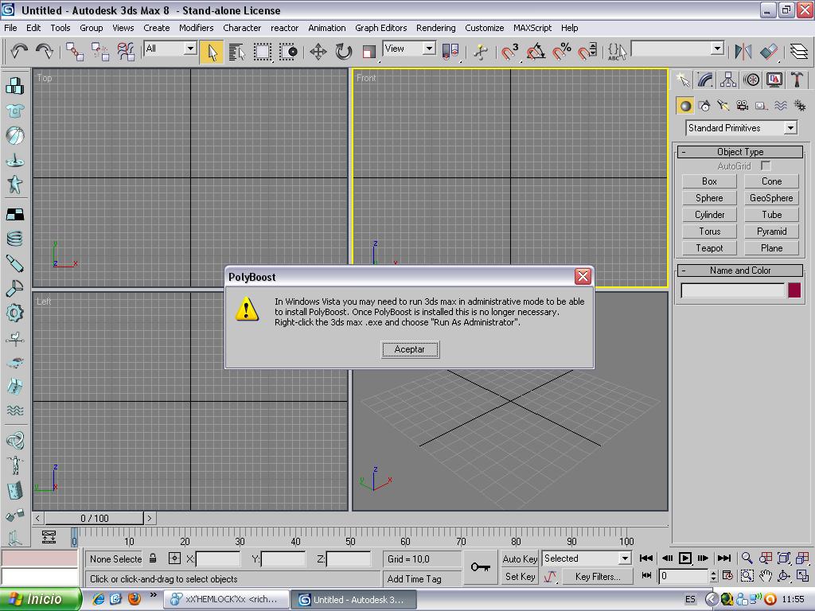Image resolution: width=815 pixels, height=611 pixels.
Task: Open the selection filter All dropdown
Action: [170, 49]
